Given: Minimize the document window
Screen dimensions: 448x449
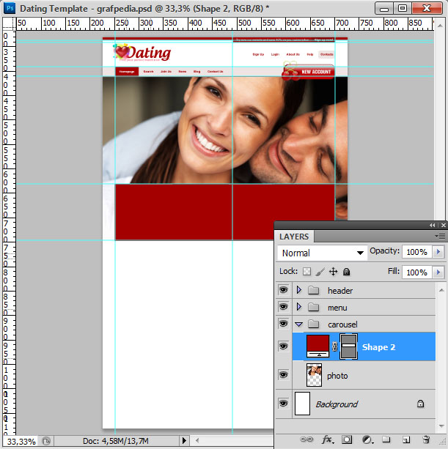Looking at the screenshot, I should click(384, 8).
